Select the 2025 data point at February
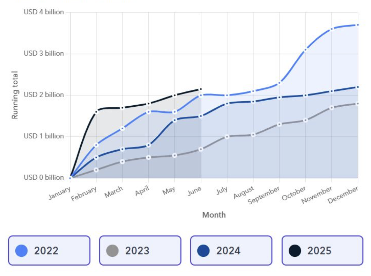 tap(96, 112)
